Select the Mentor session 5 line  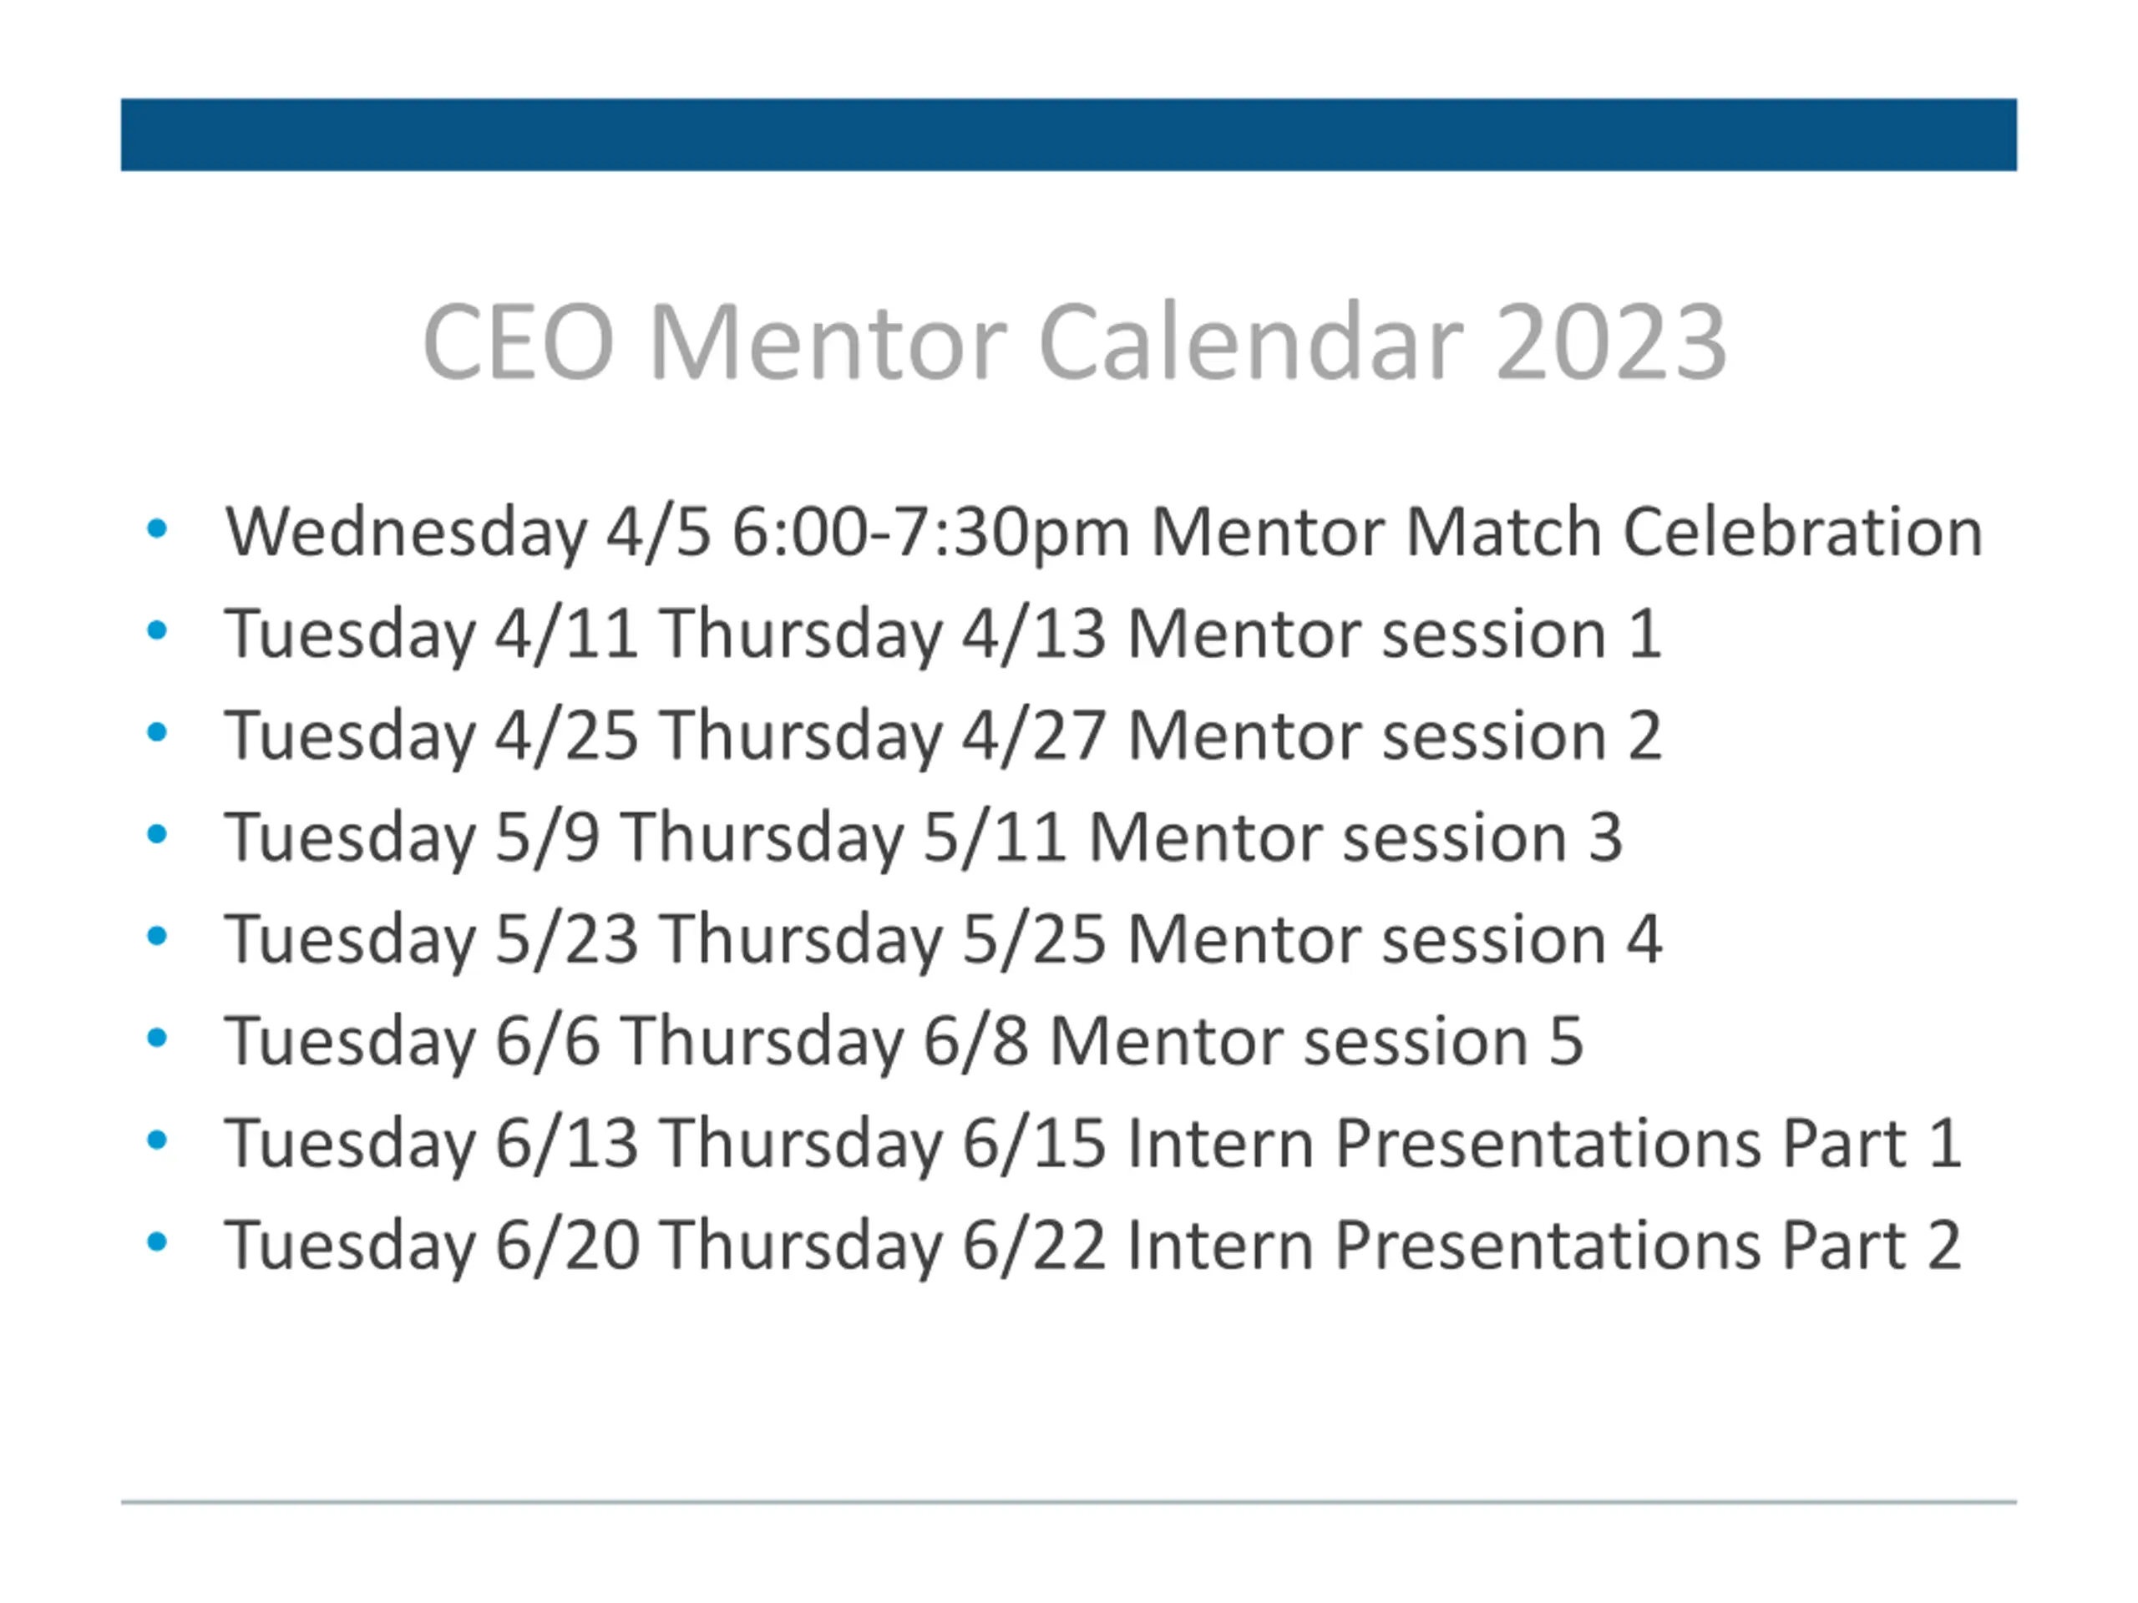904,1042
